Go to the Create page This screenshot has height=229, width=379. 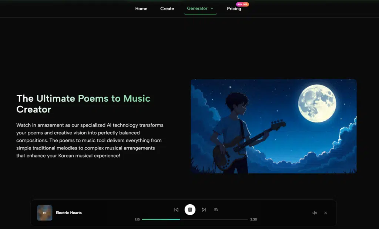click(x=167, y=9)
